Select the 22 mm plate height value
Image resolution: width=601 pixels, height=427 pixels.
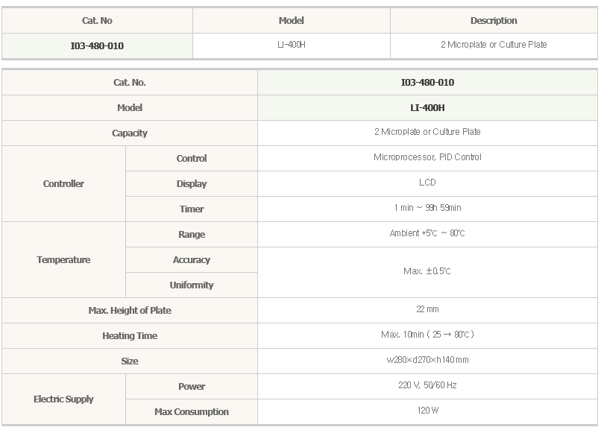point(427,309)
